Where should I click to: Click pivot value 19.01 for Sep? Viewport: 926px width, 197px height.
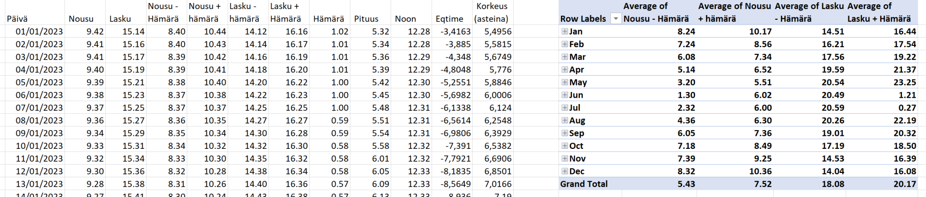[x=810, y=133]
